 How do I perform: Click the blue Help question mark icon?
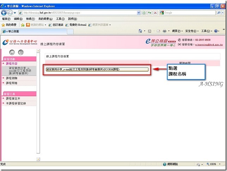(216, 31)
